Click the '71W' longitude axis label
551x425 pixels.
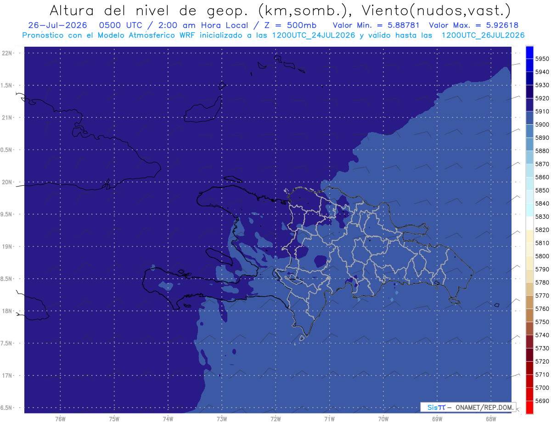click(329, 419)
